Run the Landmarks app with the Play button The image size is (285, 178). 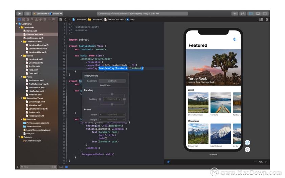19,14
